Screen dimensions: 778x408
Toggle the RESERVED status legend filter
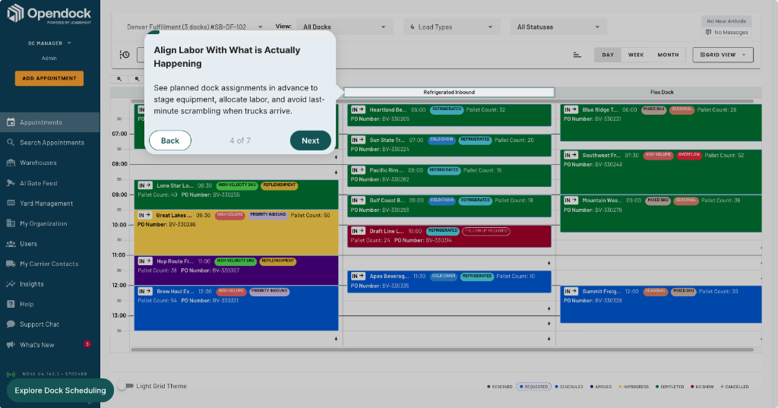point(500,387)
